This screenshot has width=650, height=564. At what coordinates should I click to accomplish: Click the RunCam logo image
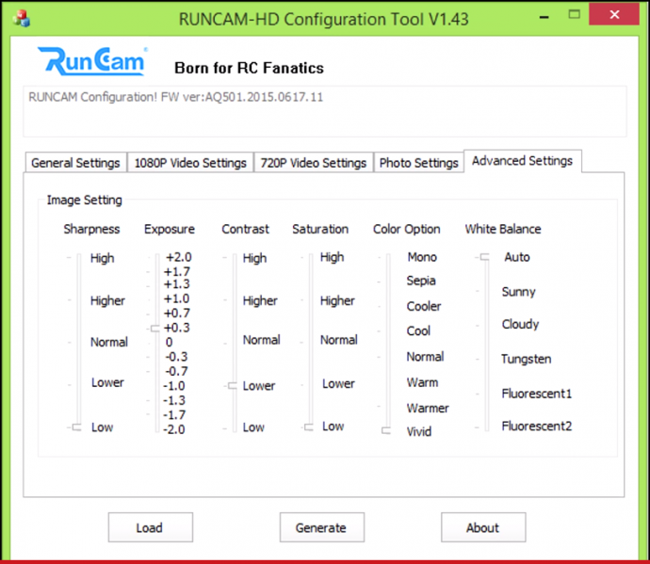point(91,62)
